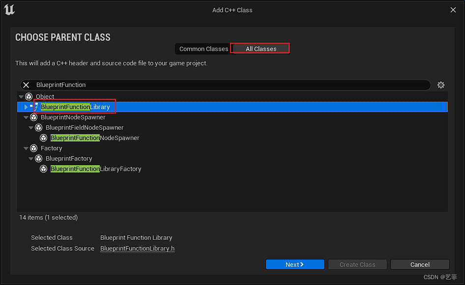The width and height of the screenshot is (465, 285).
Task: Cancel the Add C++ Class dialog
Action: pyautogui.click(x=420, y=264)
